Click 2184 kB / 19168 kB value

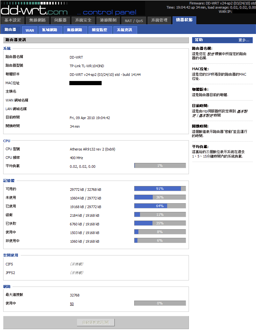pyautogui.click(x=85, y=215)
